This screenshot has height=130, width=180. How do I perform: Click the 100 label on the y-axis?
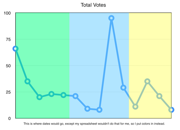pos(7,13)
